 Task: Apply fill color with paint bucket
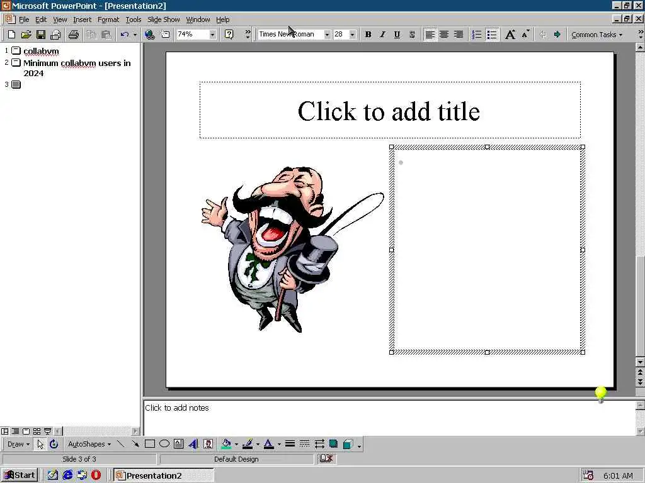point(226,444)
